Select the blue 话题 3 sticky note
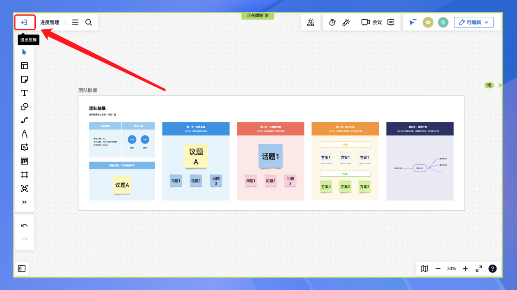The width and height of the screenshot is (517, 290). [x=216, y=181]
